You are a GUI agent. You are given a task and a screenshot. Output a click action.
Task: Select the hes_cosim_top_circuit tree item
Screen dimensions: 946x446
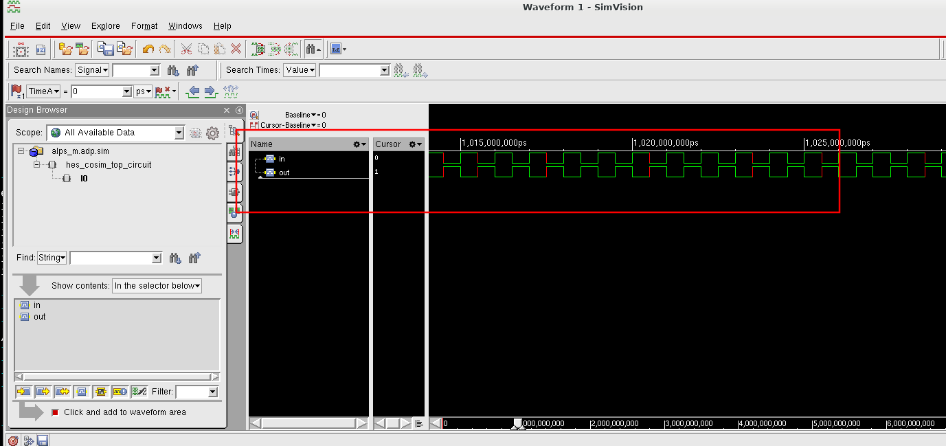click(x=109, y=165)
